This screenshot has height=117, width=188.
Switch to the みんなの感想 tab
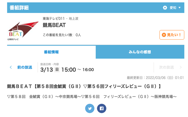[140, 52]
